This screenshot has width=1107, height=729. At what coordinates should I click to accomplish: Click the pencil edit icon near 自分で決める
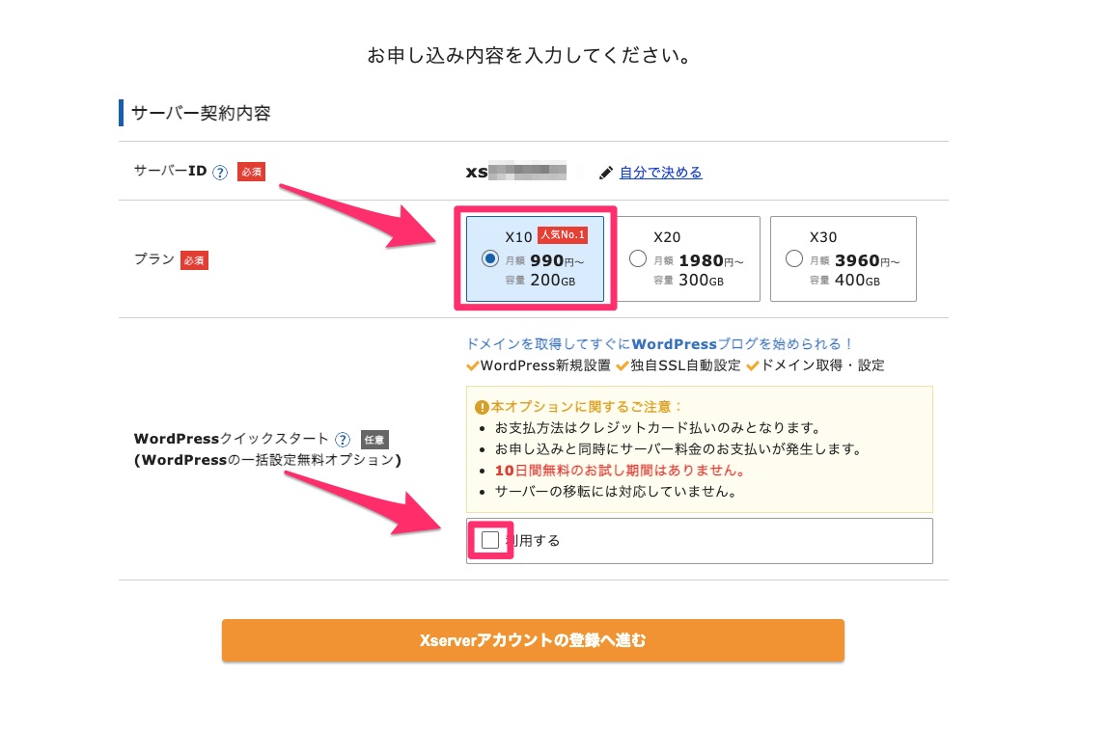pos(606,173)
